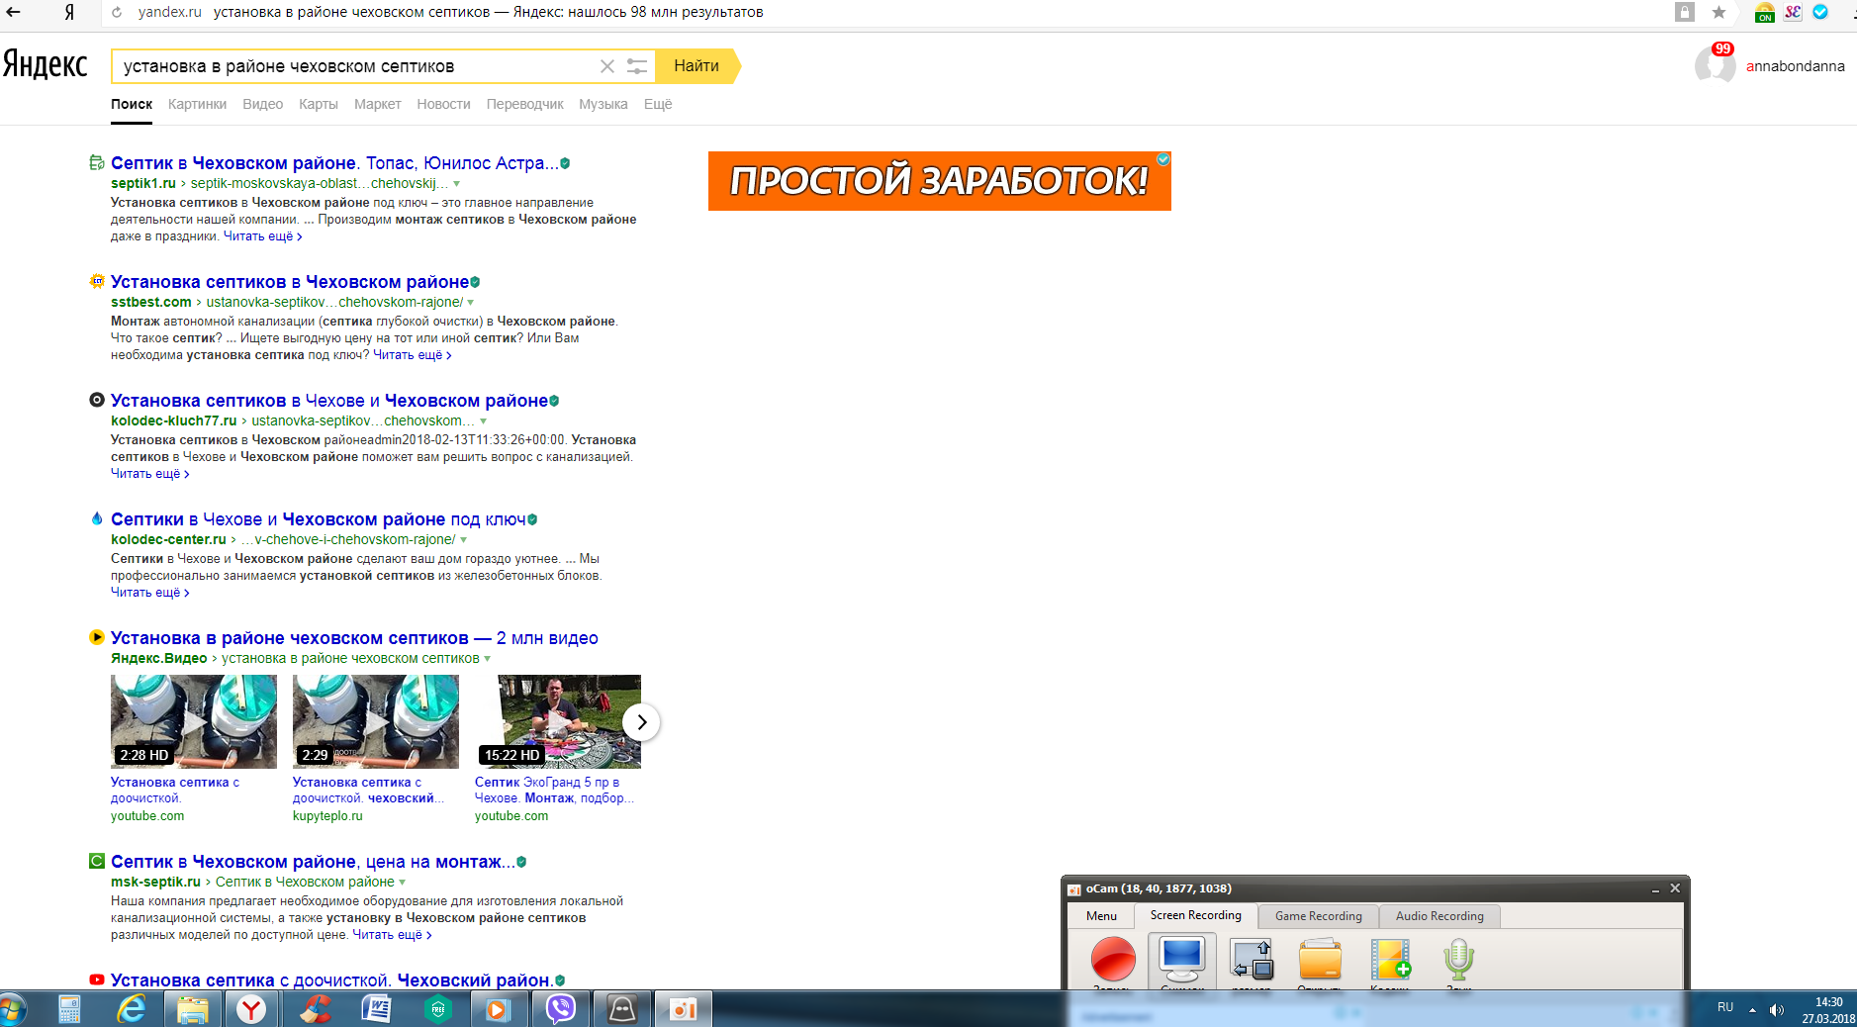Open result 'Установка септиков в Чехове и Чеховском районе'

tap(329, 401)
